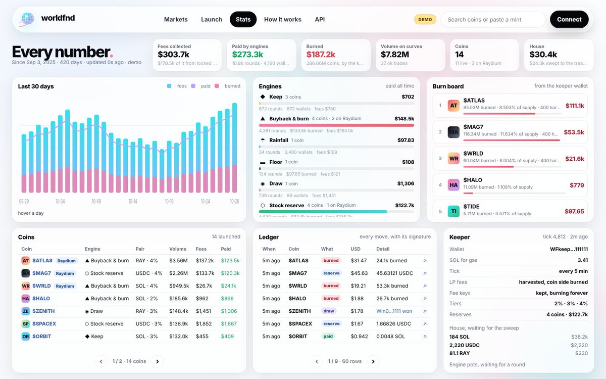Click the SP avatar beside $SPACEX
Image resolution: width=606 pixels, height=379 pixels.
(25, 324)
